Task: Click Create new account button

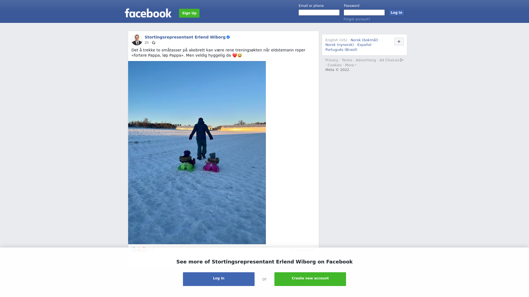Action: pyautogui.click(x=310, y=279)
